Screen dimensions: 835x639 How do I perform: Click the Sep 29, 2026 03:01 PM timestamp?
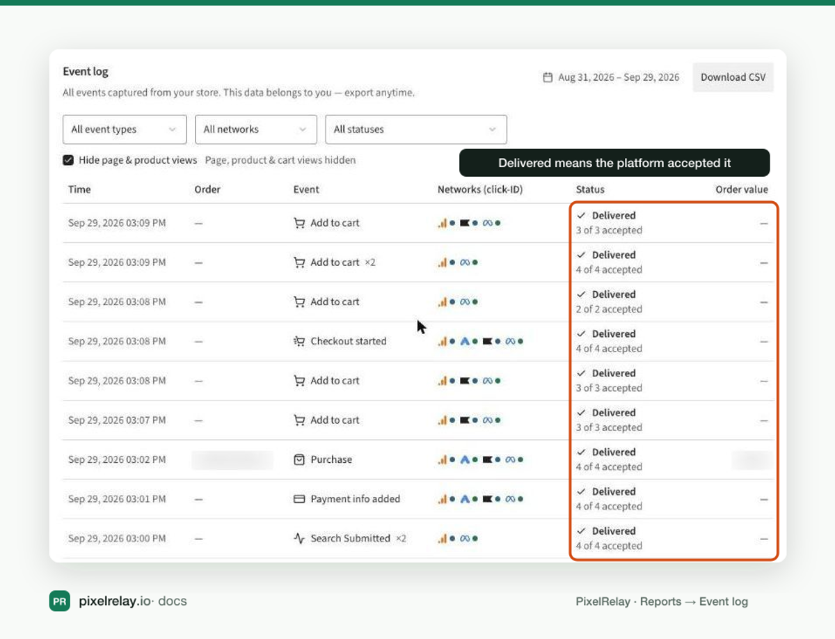tap(117, 499)
